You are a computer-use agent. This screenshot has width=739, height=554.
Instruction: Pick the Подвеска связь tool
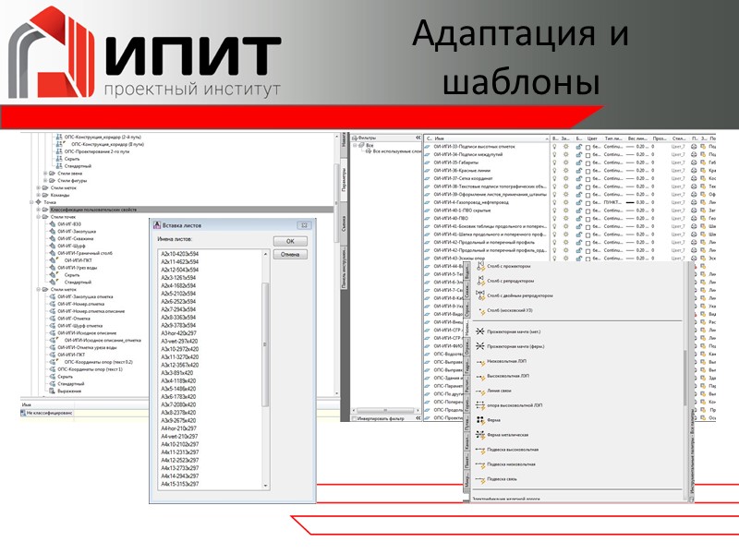click(x=497, y=479)
